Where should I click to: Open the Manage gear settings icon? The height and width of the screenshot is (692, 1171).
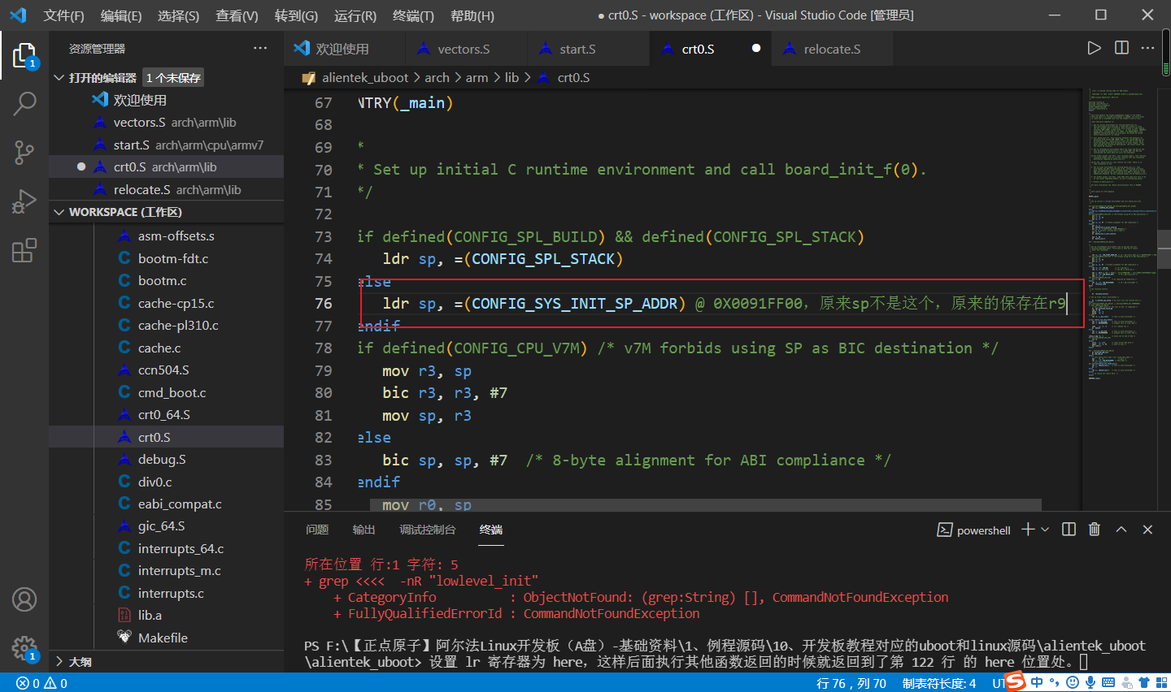click(x=24, y=648)
